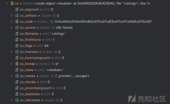Expand the co_code bytes entry
Image resolution: width=170 pixels, height=104 pixels.
point(11,21)
